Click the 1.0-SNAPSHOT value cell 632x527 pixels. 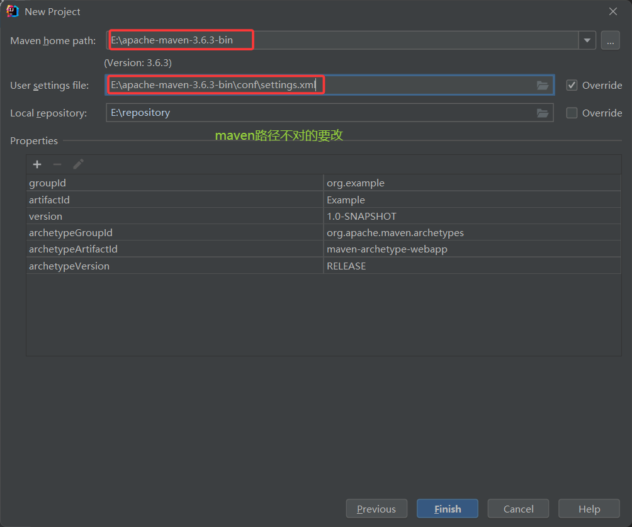tap(472, 216)
